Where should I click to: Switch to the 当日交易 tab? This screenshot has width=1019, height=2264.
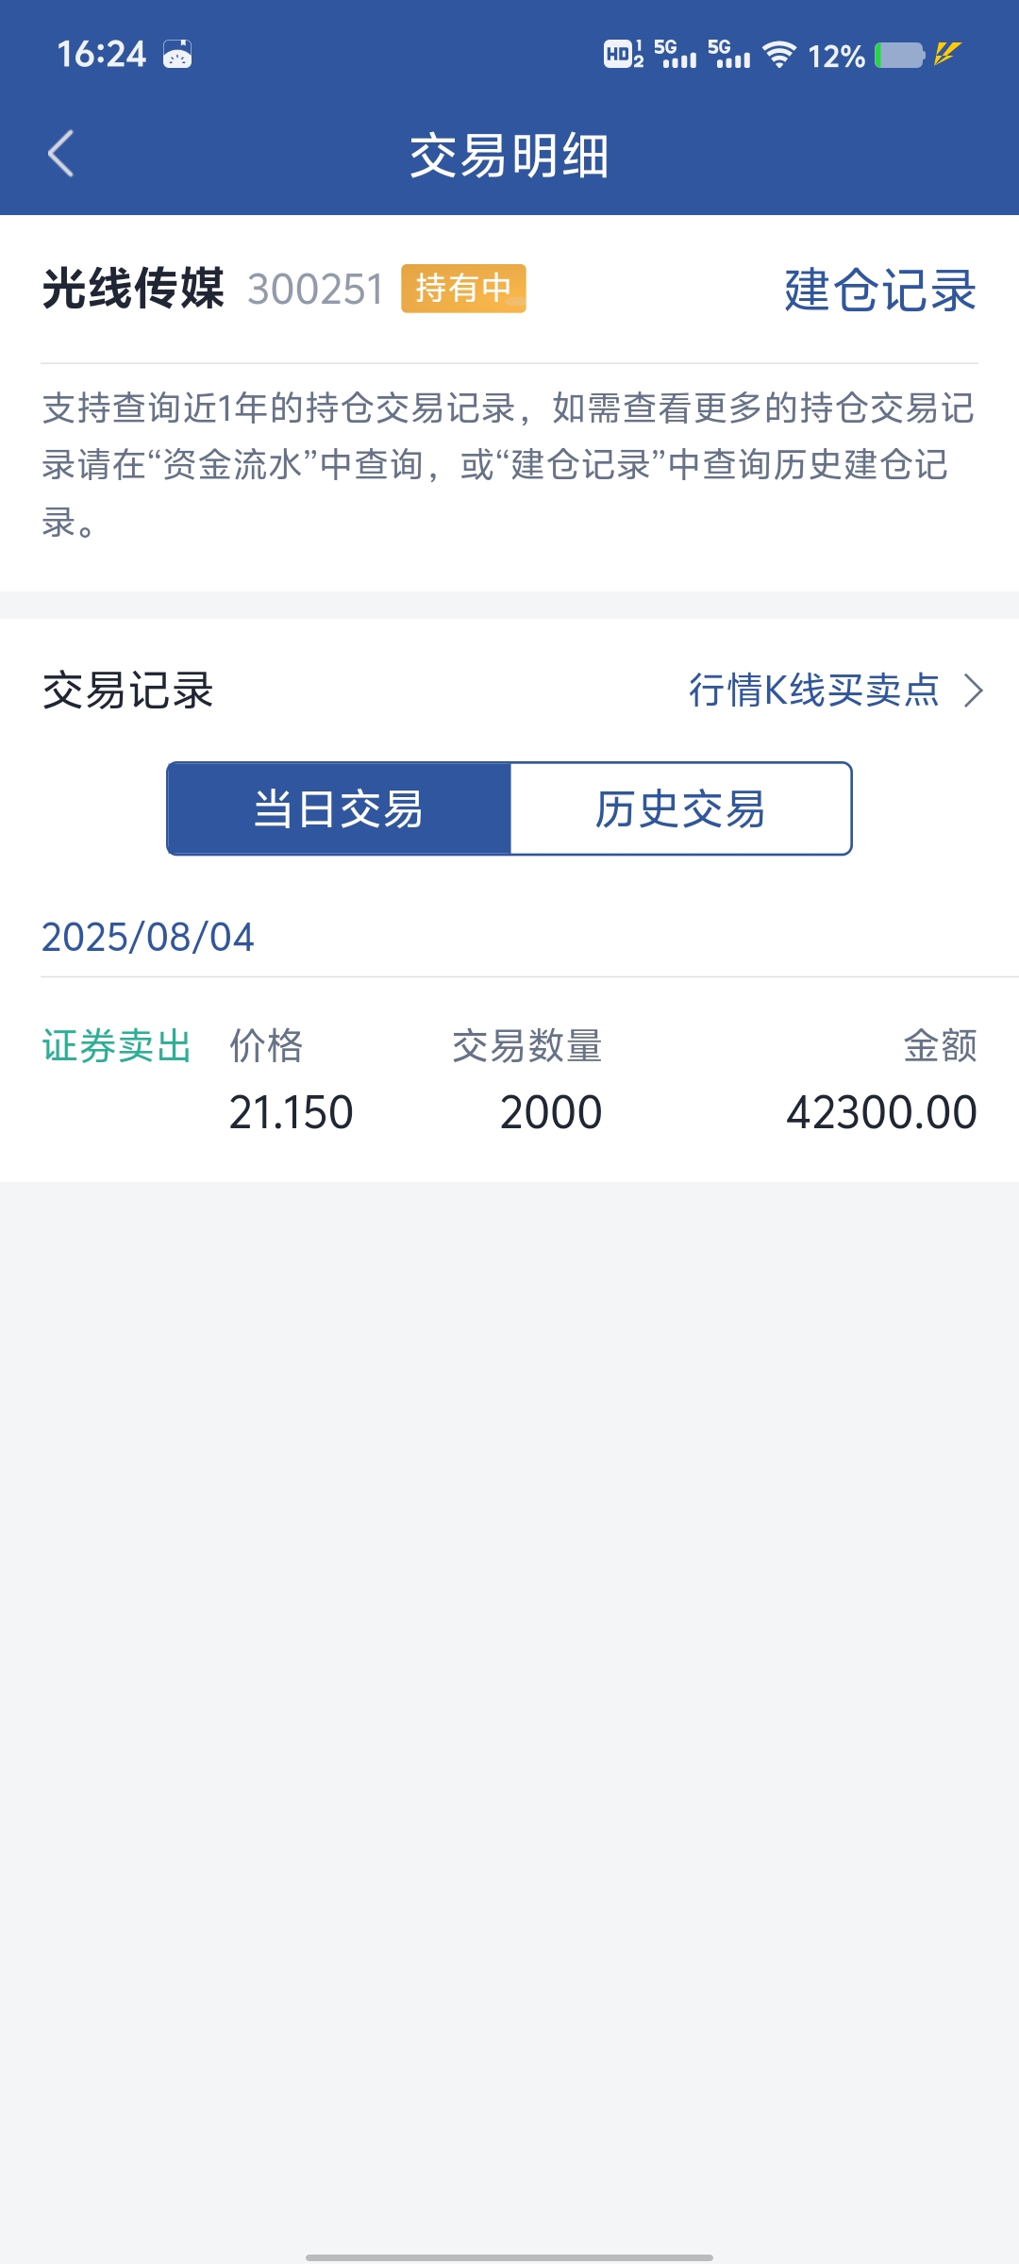tap(339, 808)
